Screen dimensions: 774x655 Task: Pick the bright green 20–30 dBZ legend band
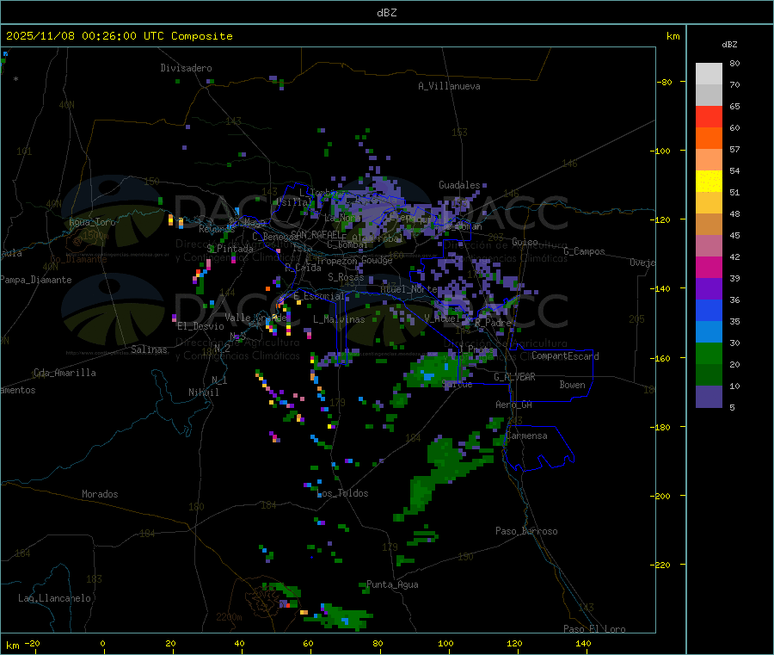(709, 353)
